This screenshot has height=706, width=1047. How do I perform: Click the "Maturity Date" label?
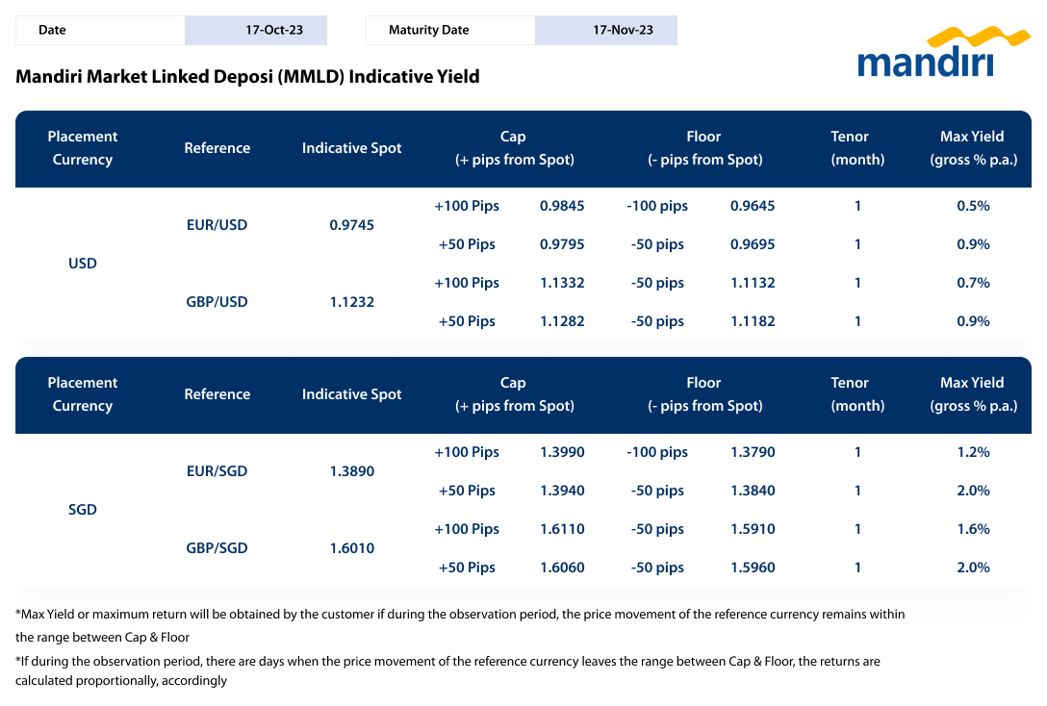[428, 30]
